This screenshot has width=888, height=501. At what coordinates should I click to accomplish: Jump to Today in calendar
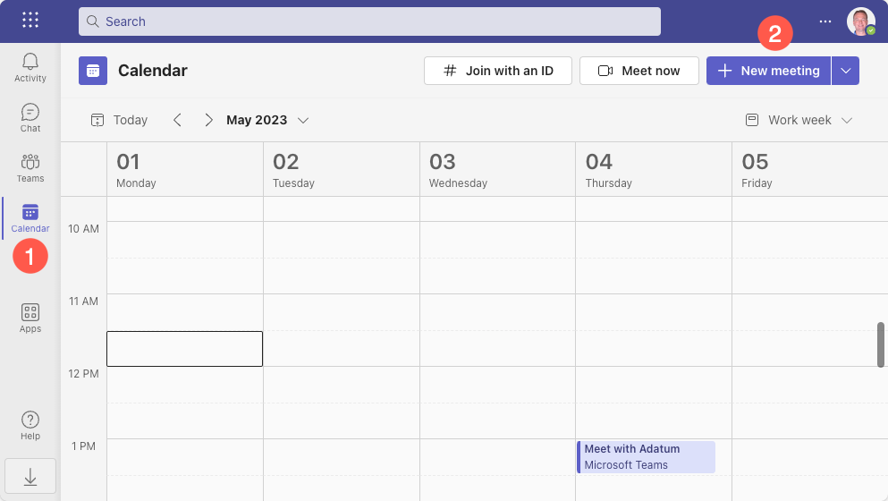(119, 120)
